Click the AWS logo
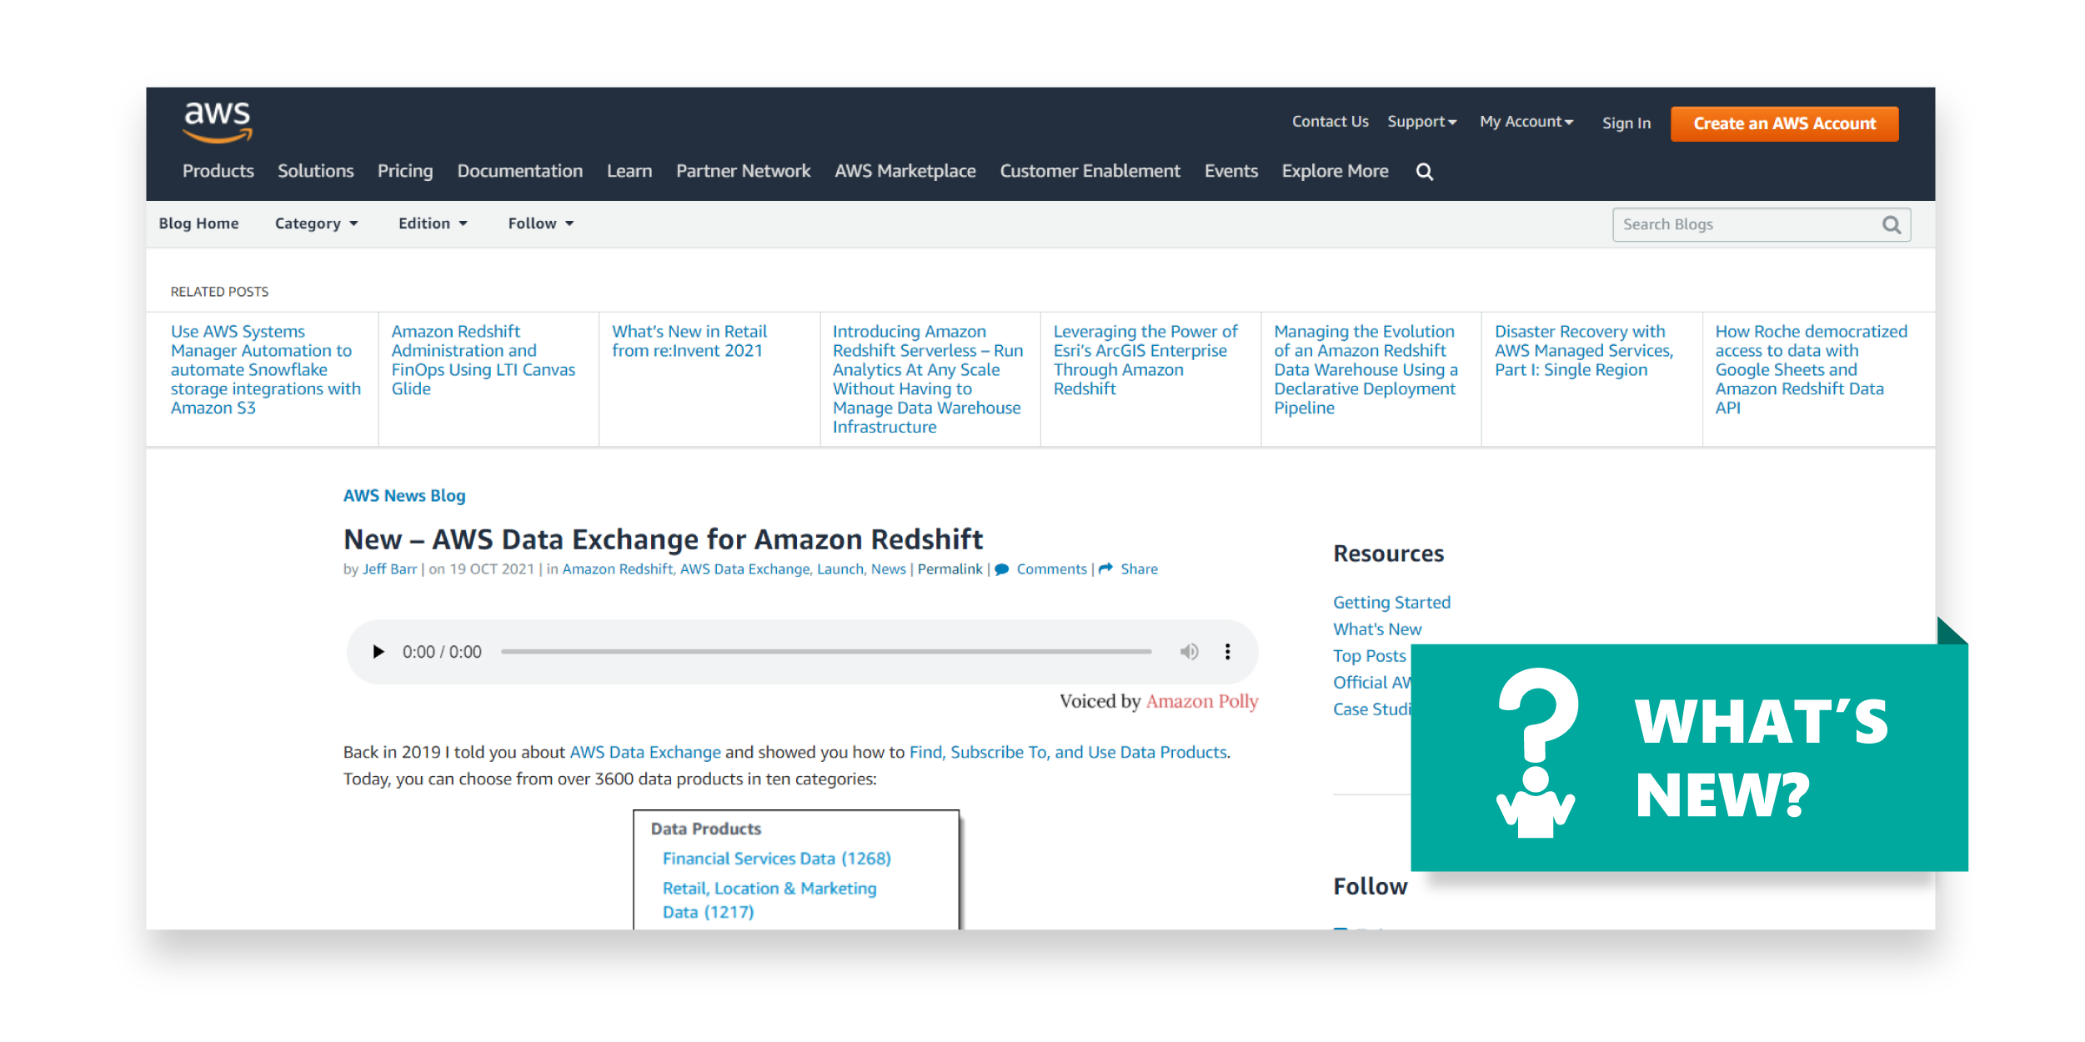Image resolution: width=2085 pixels, height=1042 pixels. [218, 123]
